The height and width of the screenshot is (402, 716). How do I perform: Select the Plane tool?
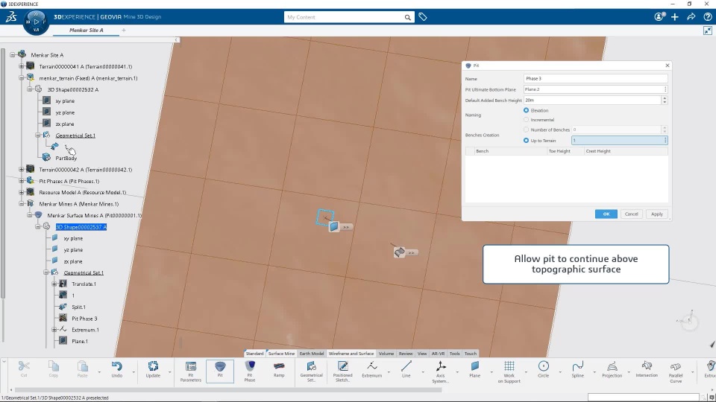pyautogui.click(x=475, y=368)
